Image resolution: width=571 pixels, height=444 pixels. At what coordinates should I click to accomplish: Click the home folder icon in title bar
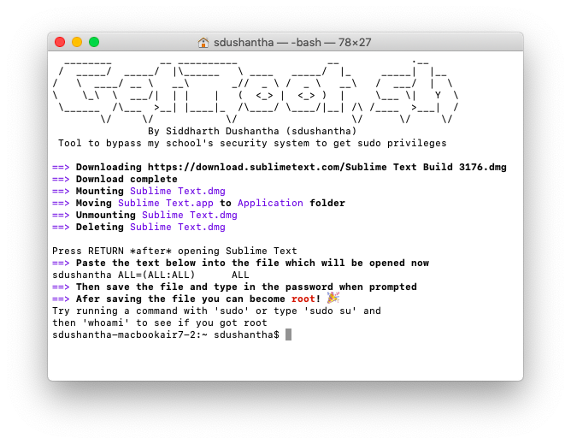click(x=203, y=42)
